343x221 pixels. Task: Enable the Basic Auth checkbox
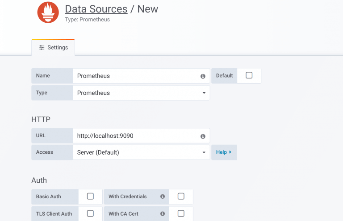click(x=90, y=196)
